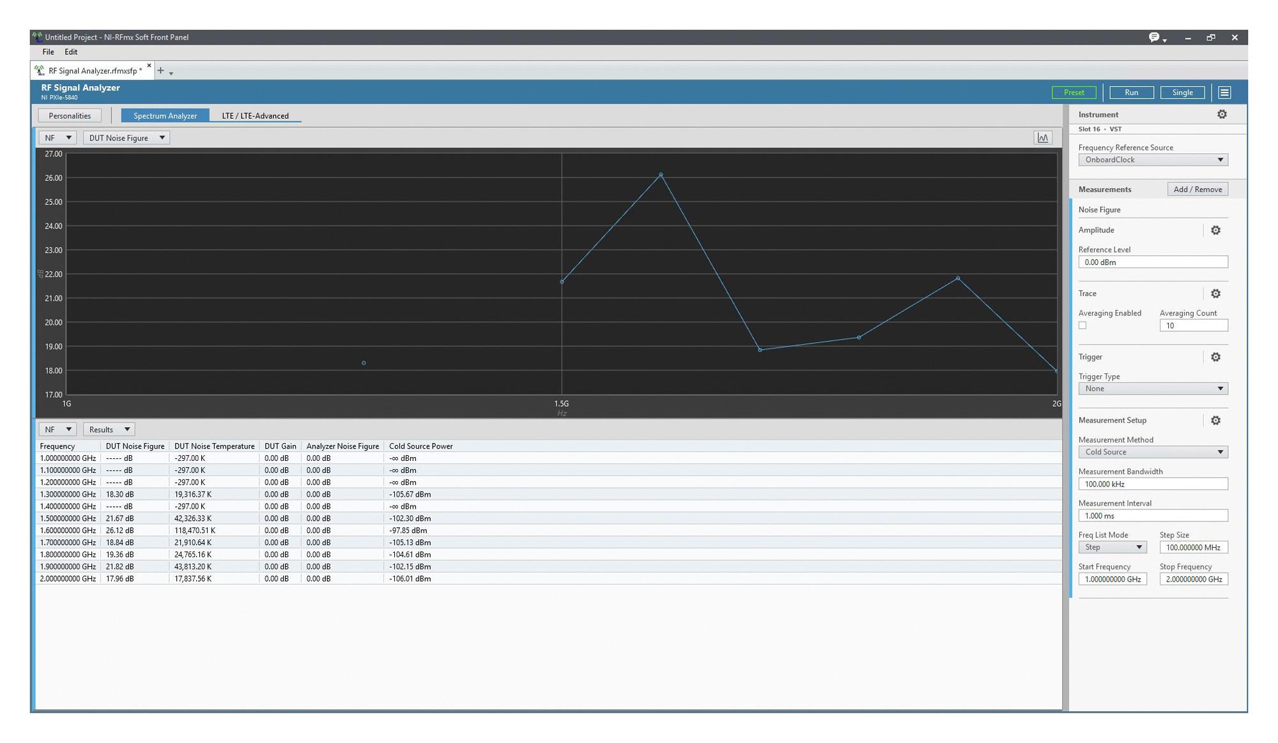Click the Run button to start measurement

pyautogui.click(x=1131, y=92)
